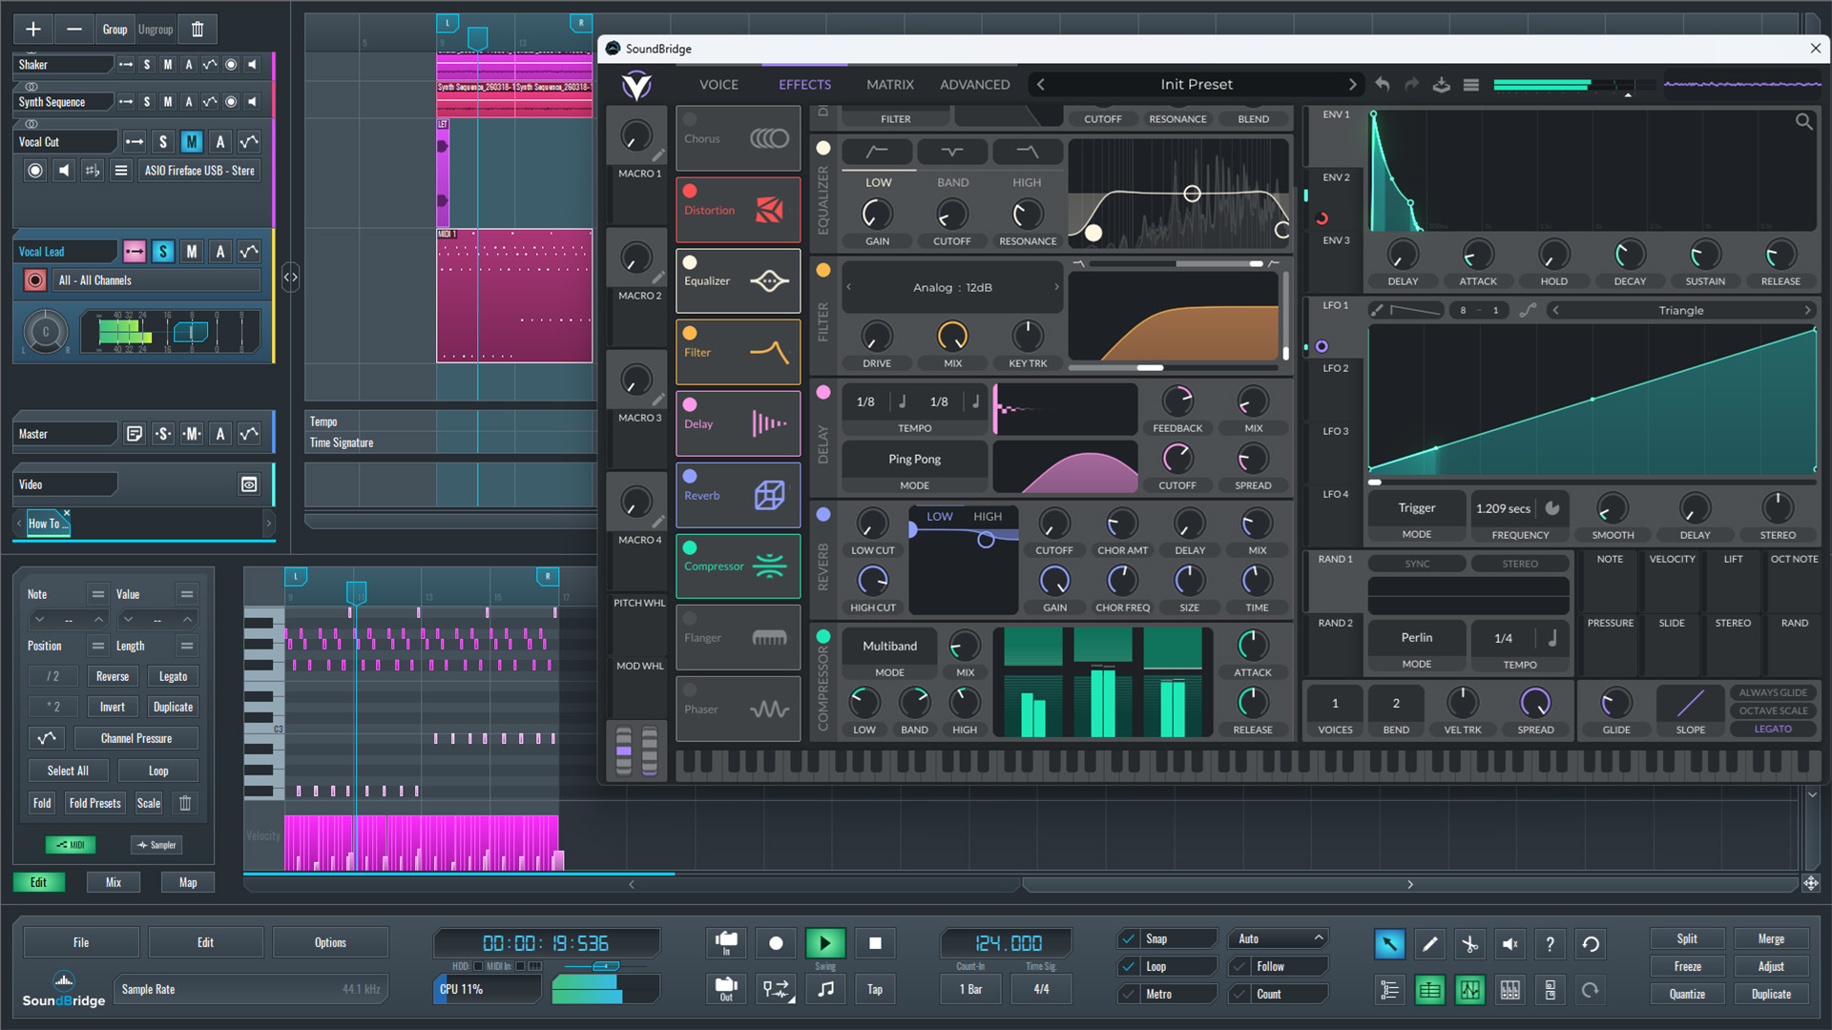
Task: Select the pencil draw tool
Action: (1429, 944)
